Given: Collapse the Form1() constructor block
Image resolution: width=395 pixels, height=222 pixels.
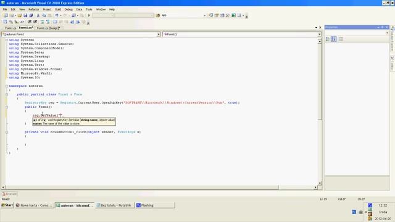Looking at the screenshot, I should [7, 107].
